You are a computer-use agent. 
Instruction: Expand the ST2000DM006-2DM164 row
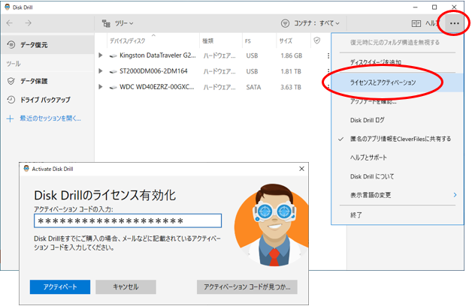[x=101, y=71]
